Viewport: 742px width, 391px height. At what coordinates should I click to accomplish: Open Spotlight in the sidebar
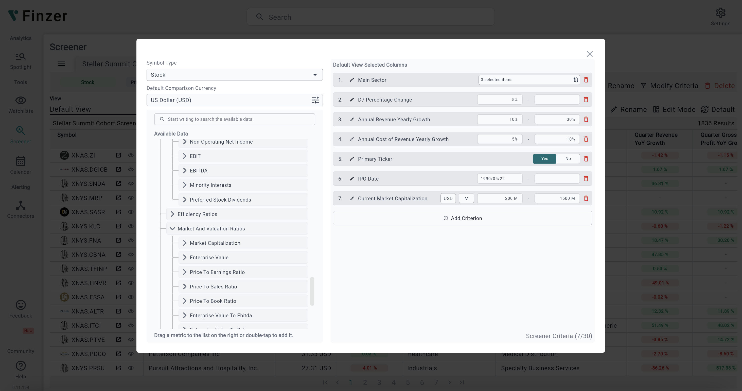(x=21, y=61)
